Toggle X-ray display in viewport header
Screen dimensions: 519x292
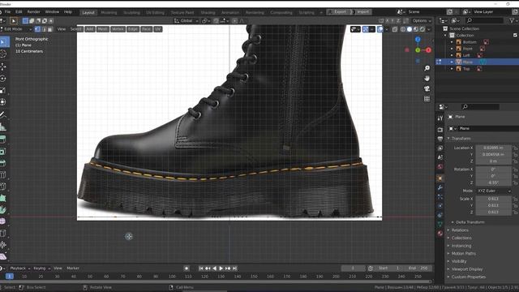click(x=395, y=29)
